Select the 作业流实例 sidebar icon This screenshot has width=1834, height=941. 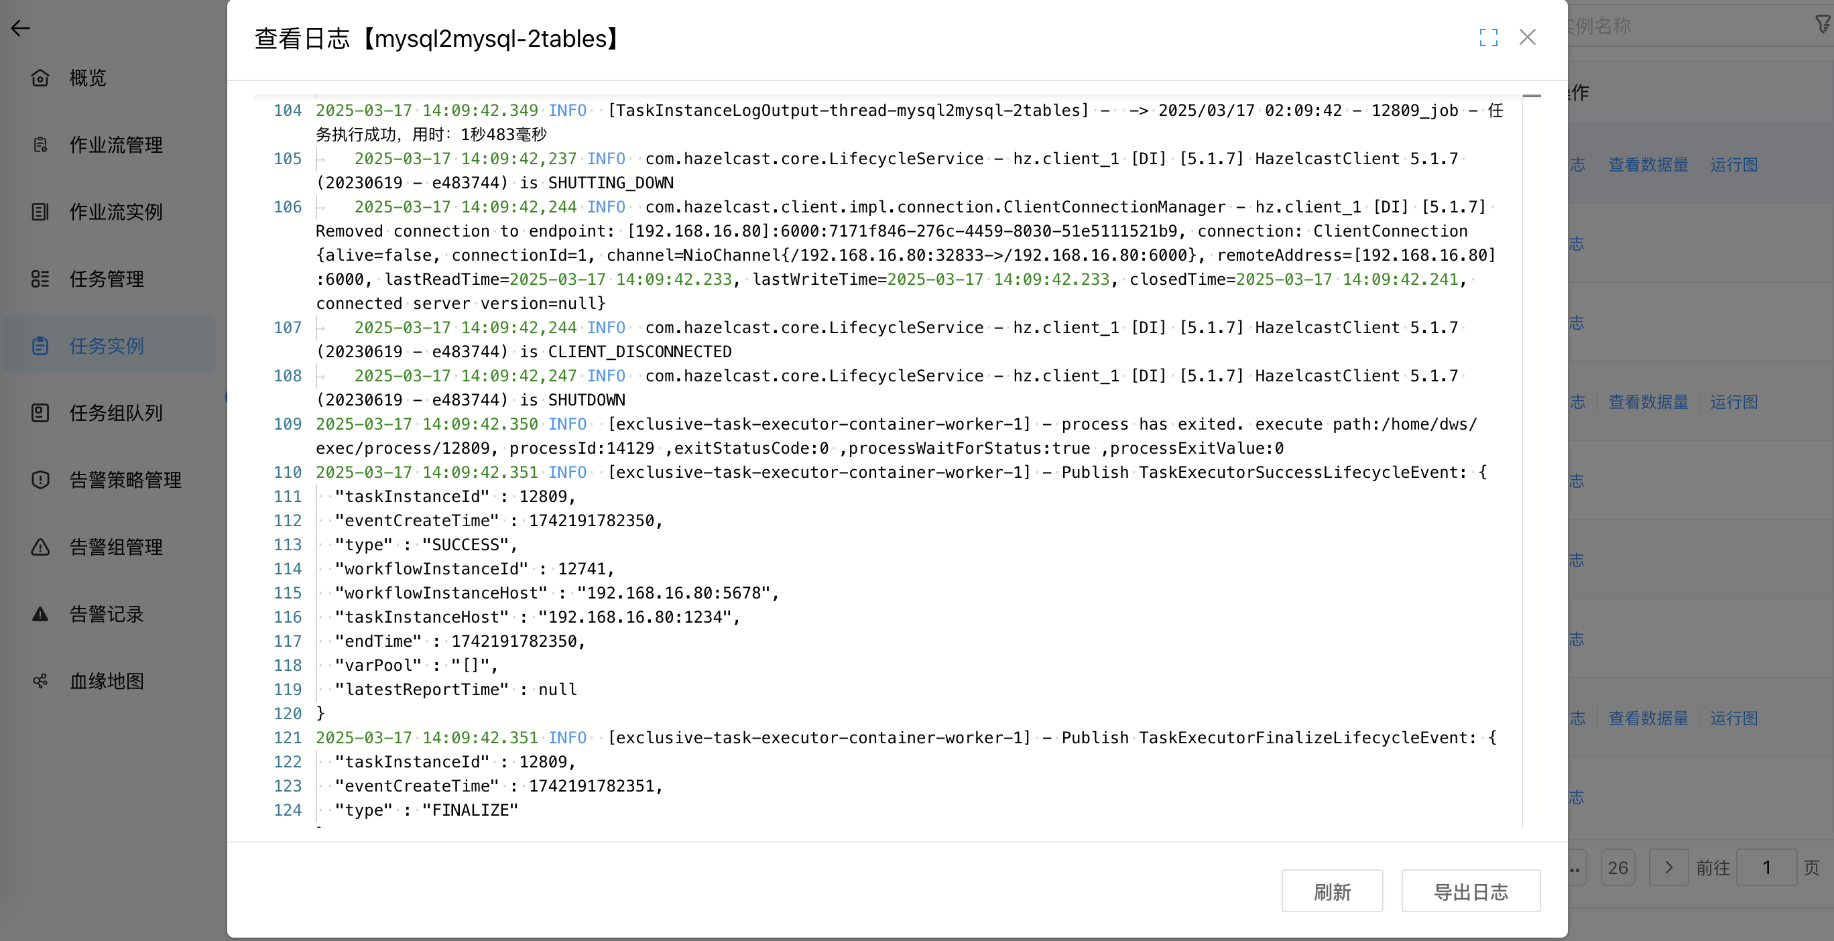pyautogui.click(x=40, y=211)
